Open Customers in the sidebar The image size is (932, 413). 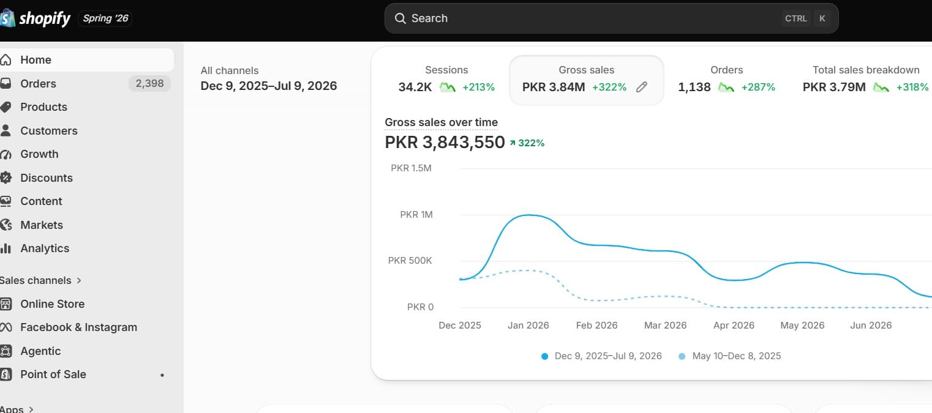coord(87,131)
